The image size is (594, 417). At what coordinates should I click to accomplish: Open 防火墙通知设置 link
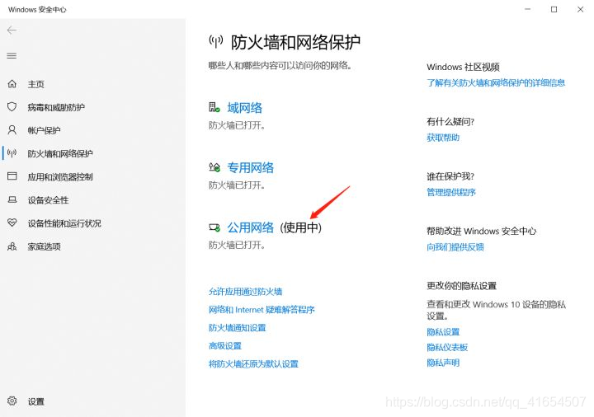pyautogui.click(x=237, y=328)
